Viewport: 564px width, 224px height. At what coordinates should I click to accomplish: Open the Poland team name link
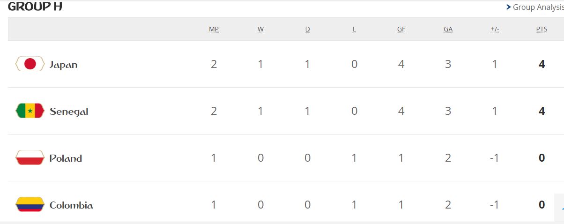click(66, 158)
